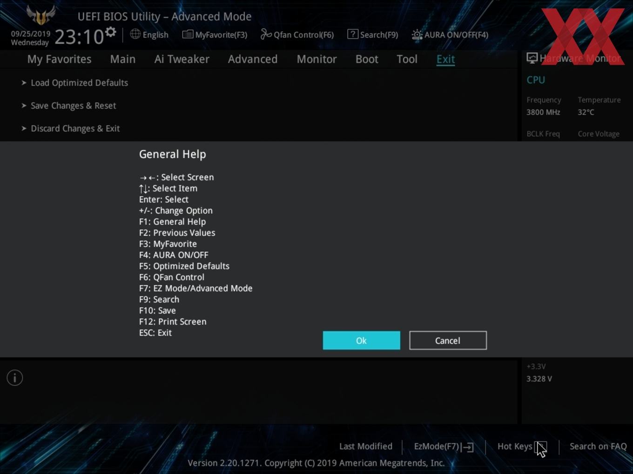Open the Ai Tweaker tab
Viewport: 633px width, 474px height.
pos(182,59)
